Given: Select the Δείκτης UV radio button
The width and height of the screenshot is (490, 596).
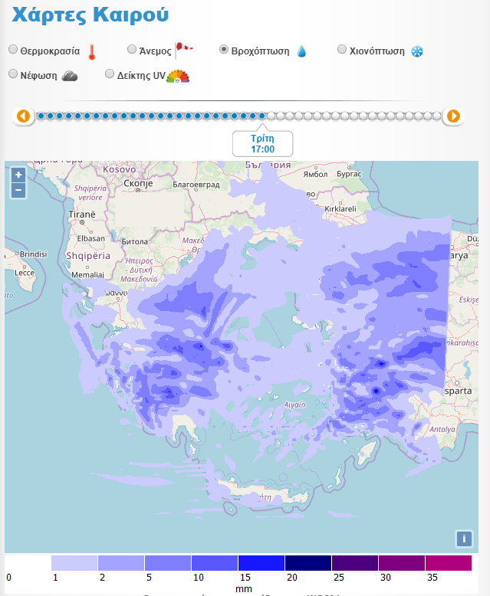Looking at the screenshot, I should tap(110, 74).
